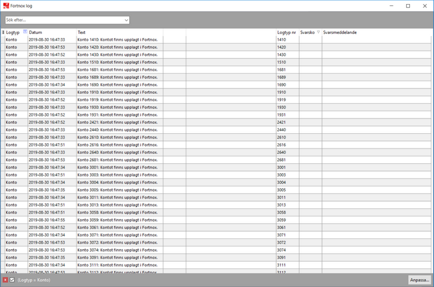Maximize the Fortnox log window
This screenshot has height=287, width=434.
[408, 6]
